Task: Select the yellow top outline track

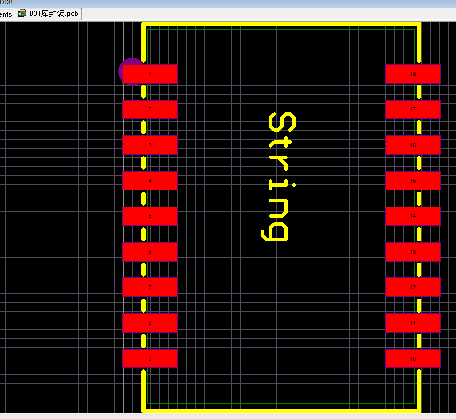Action: pyautogui.click(x=281, y=25)
